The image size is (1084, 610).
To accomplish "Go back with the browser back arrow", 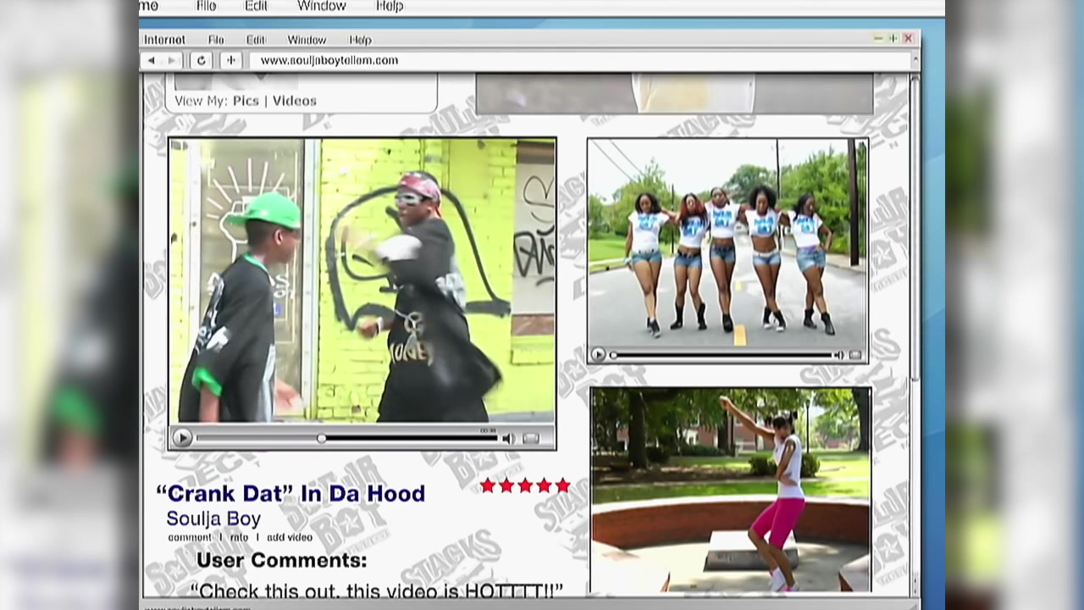I will point(151,61).
